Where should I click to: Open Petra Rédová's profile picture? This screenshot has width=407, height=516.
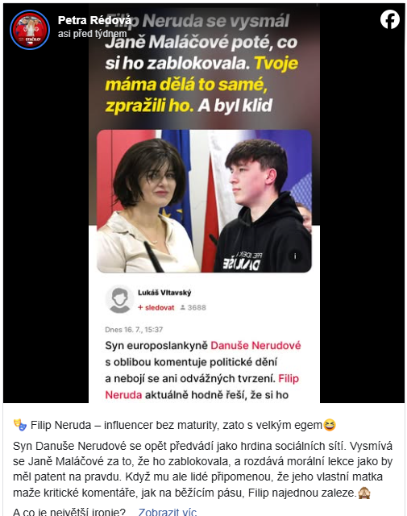coord(30,30)
